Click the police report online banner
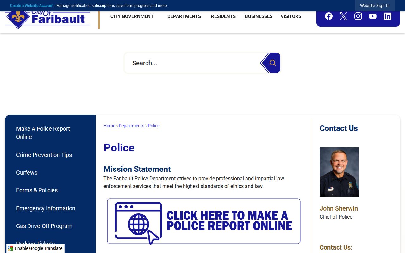The height and width of the screenshot is (253, 405). click(204, 221)
